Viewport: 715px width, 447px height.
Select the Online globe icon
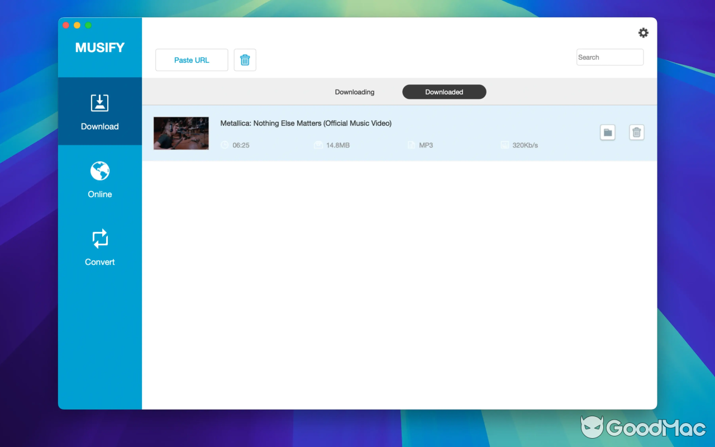(99, 179)
